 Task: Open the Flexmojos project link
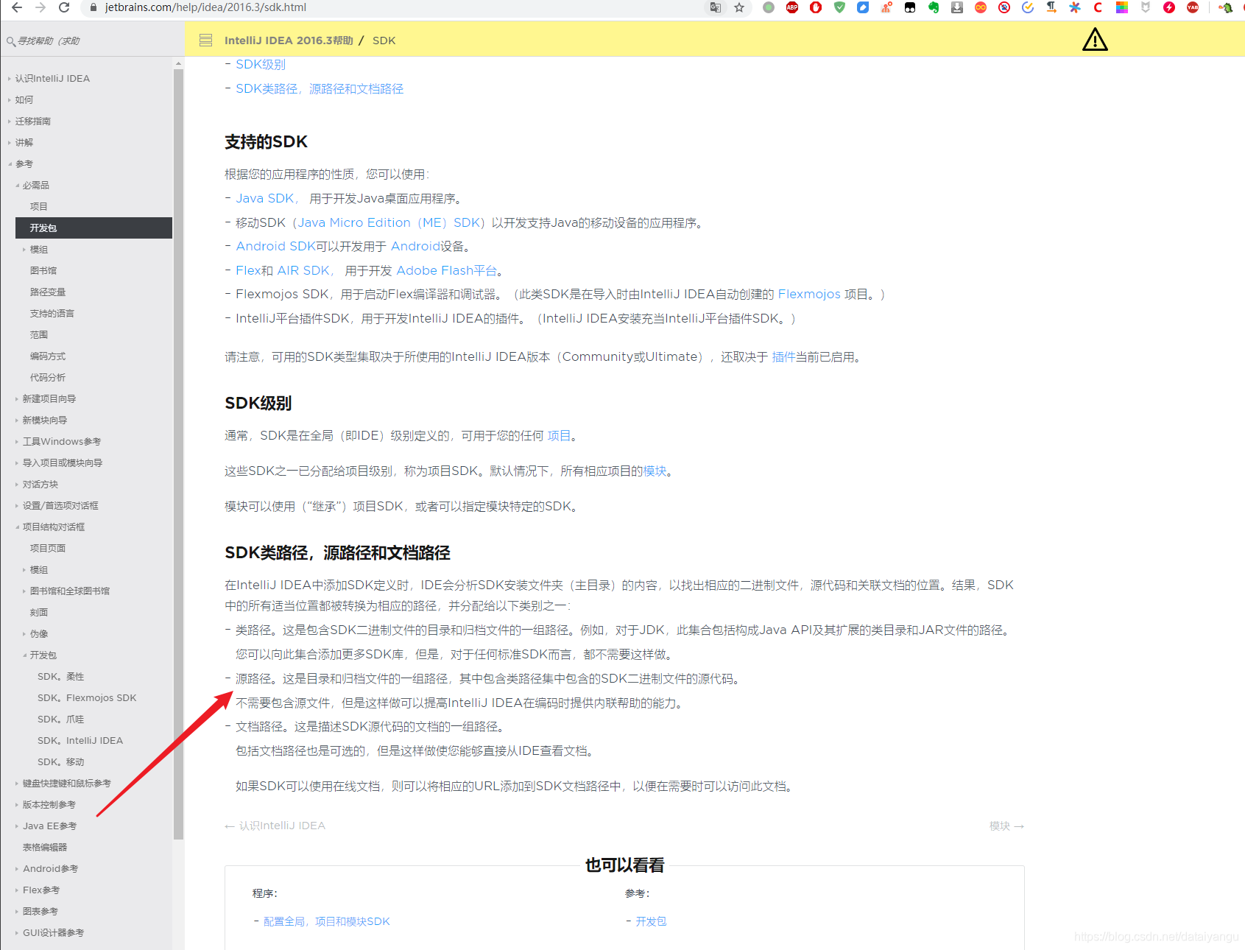pyautogui.click(x=809, y=295)
